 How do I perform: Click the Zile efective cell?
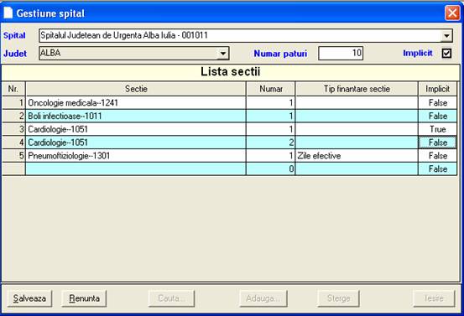click(x=357, y=156)
